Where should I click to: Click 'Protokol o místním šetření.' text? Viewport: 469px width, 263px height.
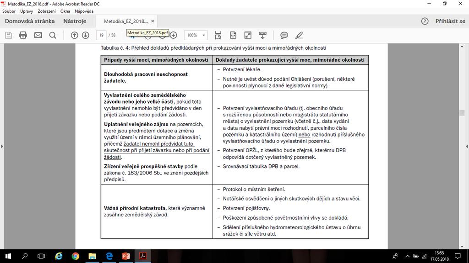coord(254,189)
